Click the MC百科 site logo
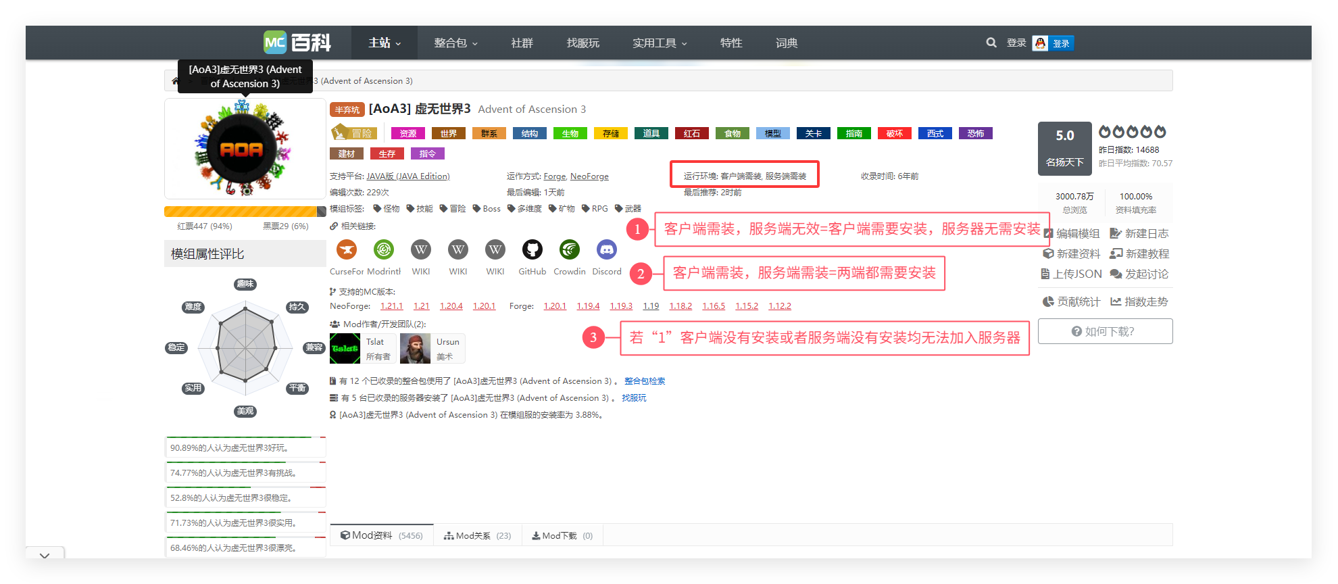Viewport: 1338px width, 584px height. [297, 43]
